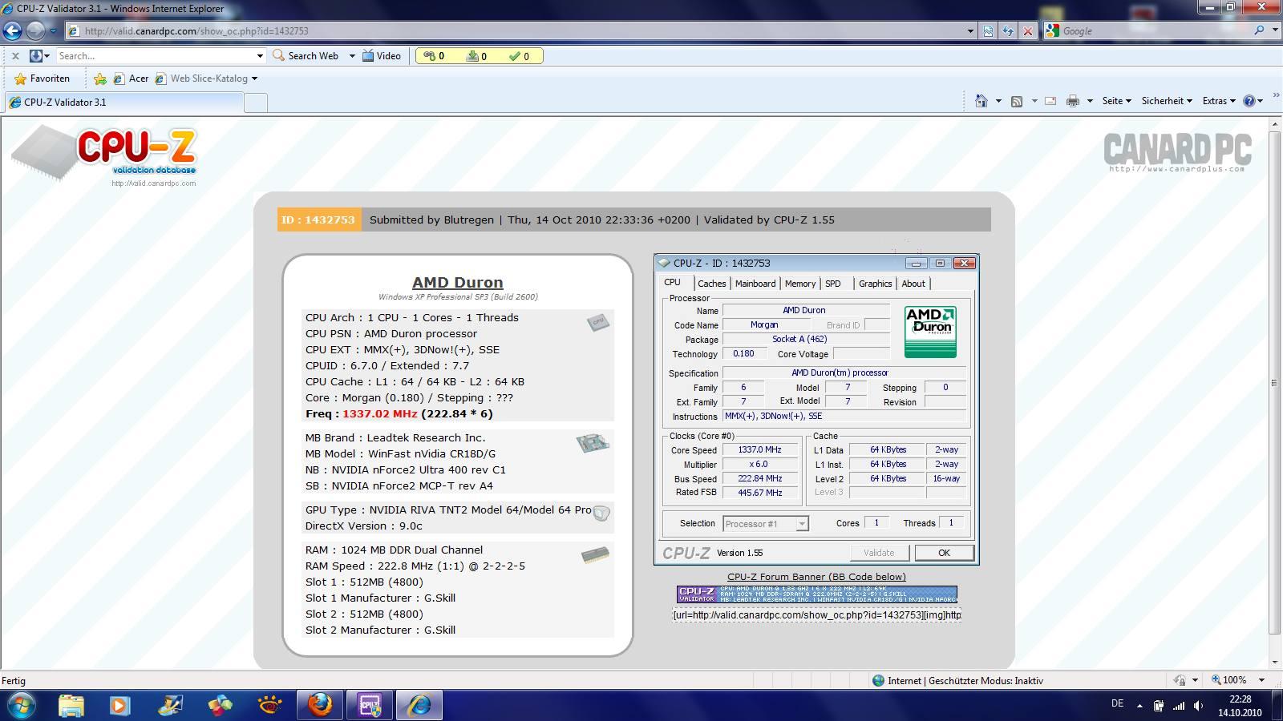Stop loading with the red X icon
This screenshot has width=1283, height=721.
(1028, 31)
